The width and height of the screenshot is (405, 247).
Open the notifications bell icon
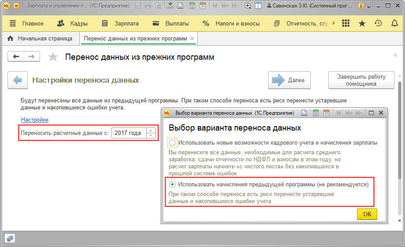pos(394,23)
